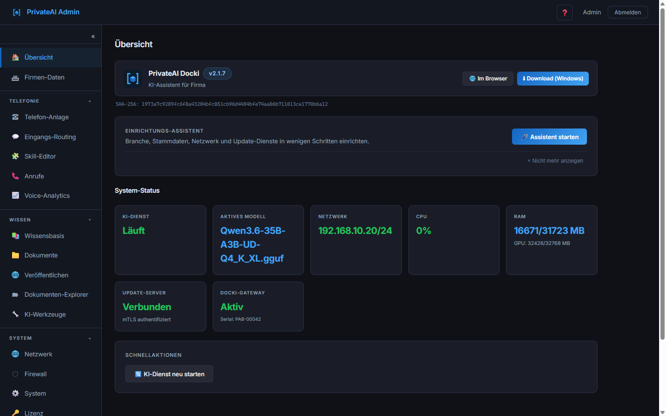Select Firewall in sidebar

coord(51,374)
